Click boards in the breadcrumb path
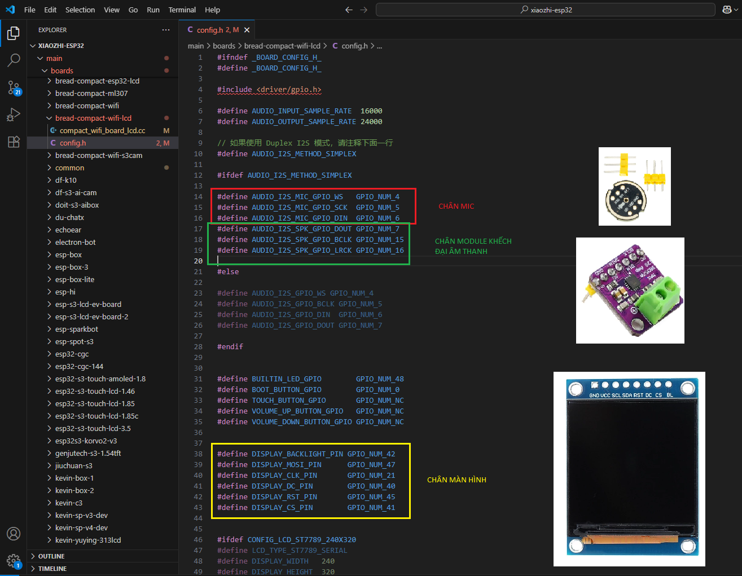Viewport: 742px width, 576px height. coord(223,46)
